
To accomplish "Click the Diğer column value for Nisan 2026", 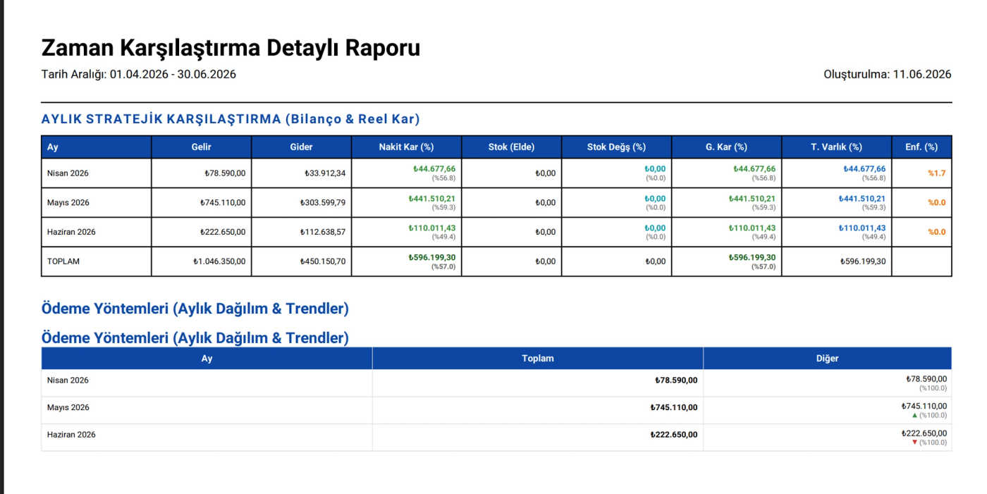I will click(926, 379).
